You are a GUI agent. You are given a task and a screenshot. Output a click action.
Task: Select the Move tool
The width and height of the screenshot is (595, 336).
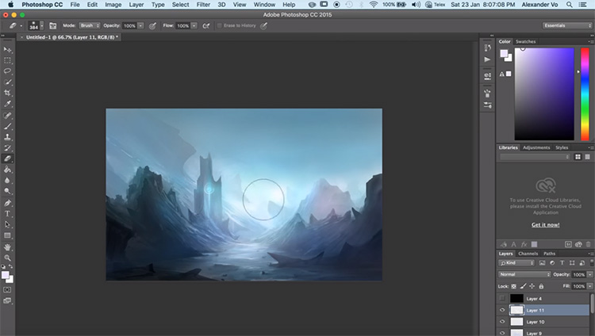(7, 50)
